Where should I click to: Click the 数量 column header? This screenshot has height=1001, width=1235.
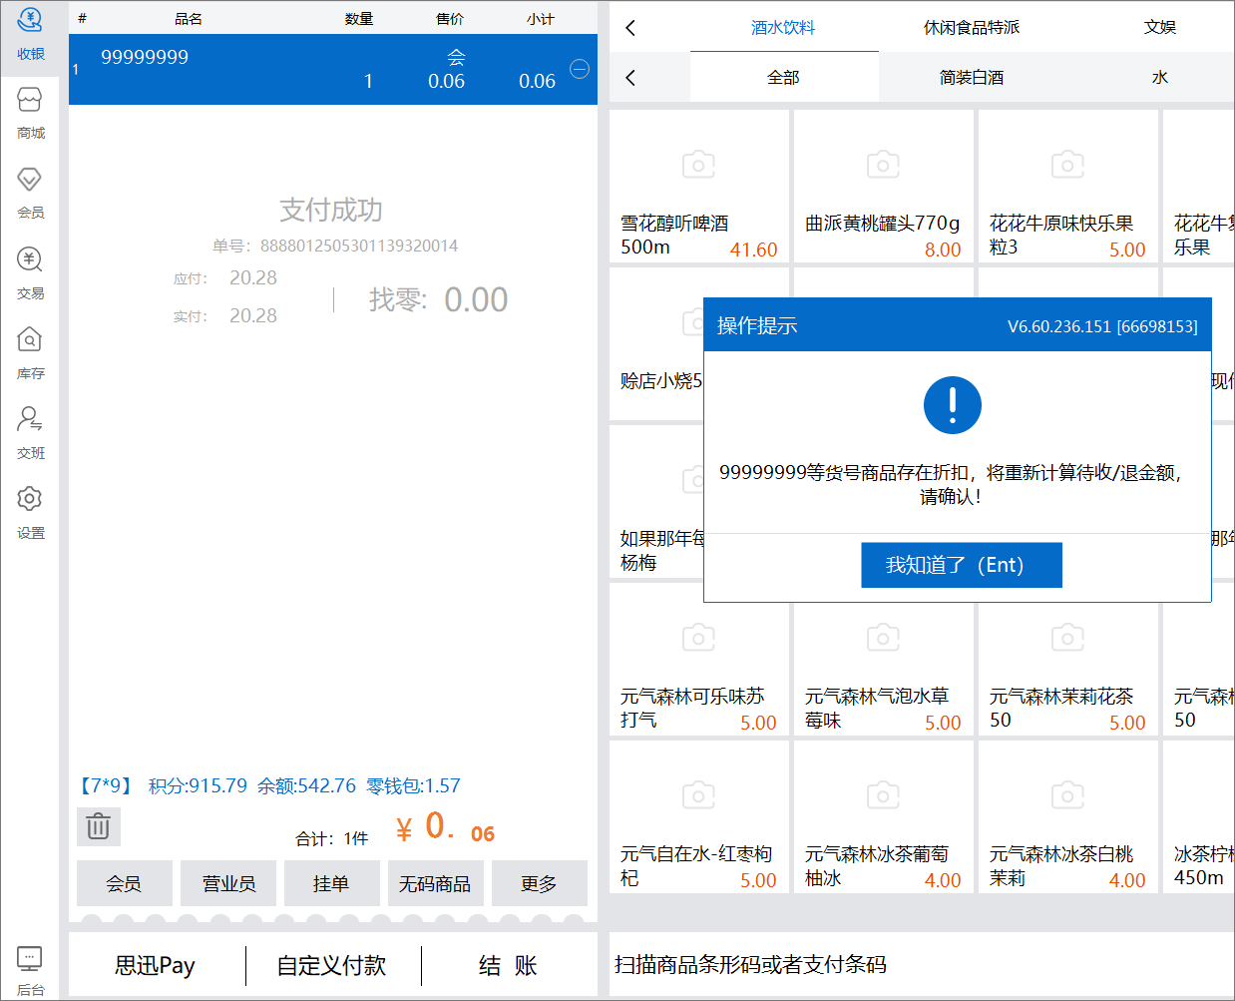point(359,19)
